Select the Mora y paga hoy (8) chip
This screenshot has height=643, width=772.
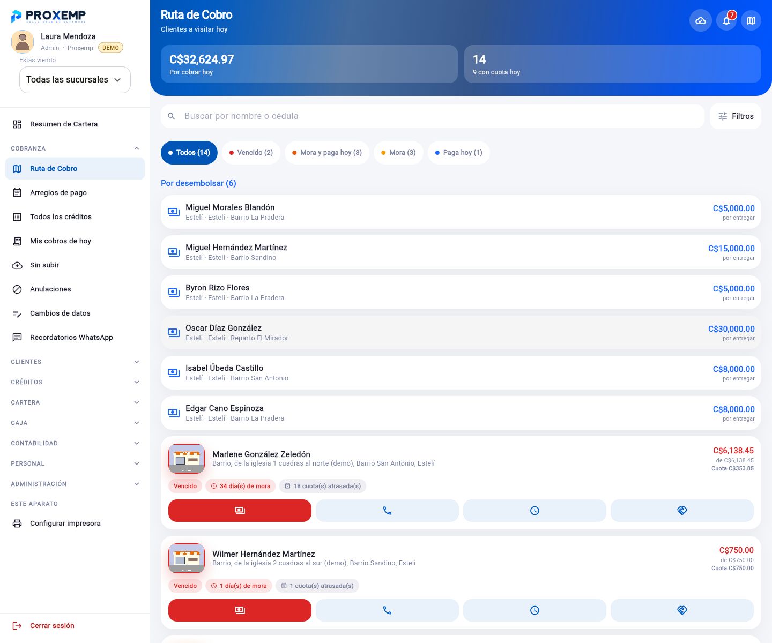click(327, 153)
